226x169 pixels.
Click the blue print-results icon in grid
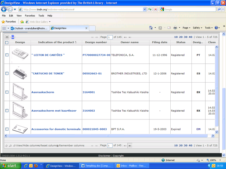pyautogui.click(x=13, y=37)
